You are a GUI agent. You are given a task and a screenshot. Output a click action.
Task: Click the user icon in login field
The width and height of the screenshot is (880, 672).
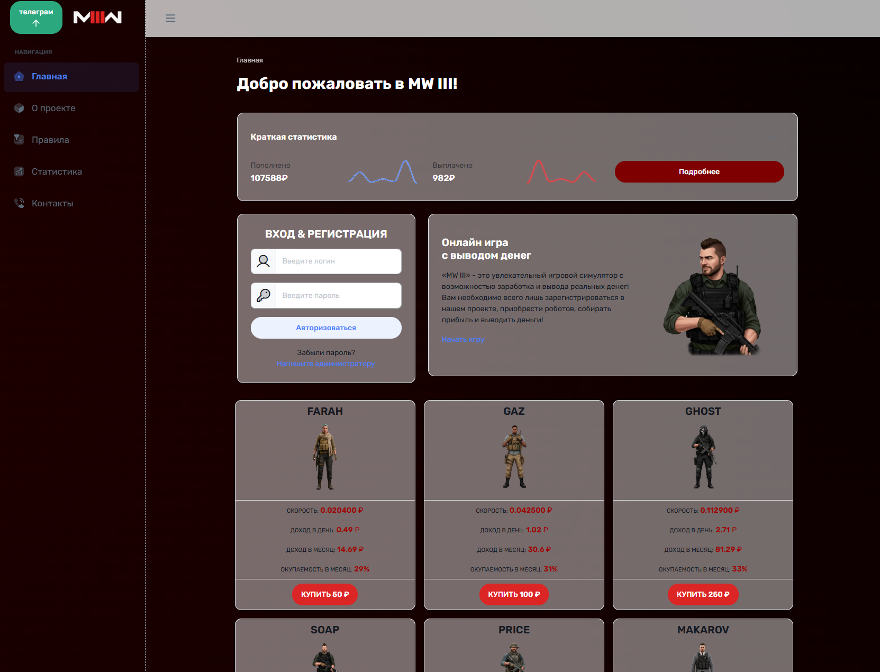pos(264,261)
